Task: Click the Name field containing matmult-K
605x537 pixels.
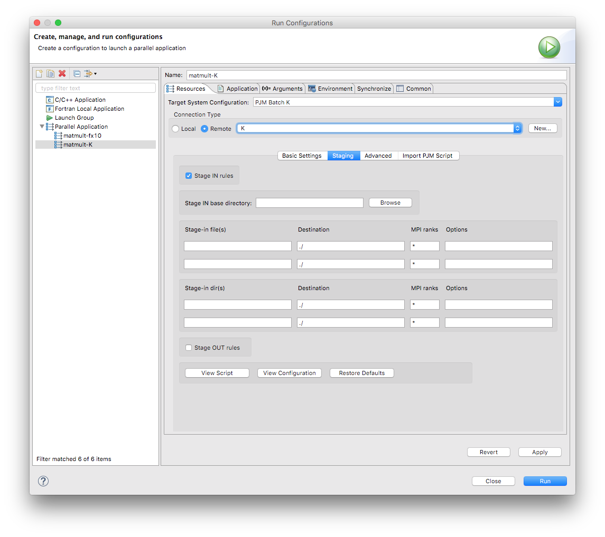Action: 377,75
